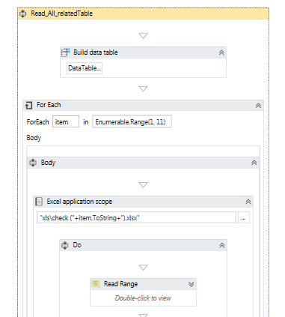Image resolution: width=285 pixels, height=317 pixels.
Task: Click the Double-click to view hint
Action: [143, 298]
